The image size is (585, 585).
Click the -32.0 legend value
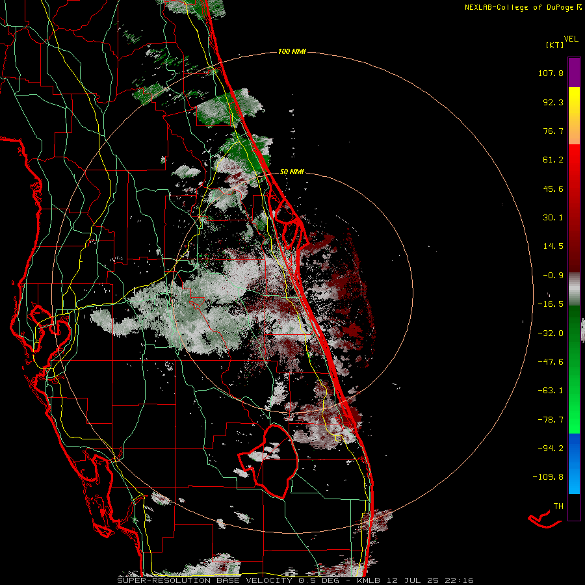click(x=551, y=333)
